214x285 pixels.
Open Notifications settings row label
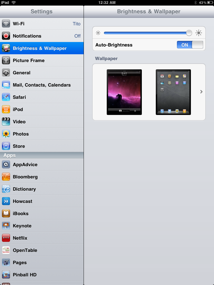point(27,36)
